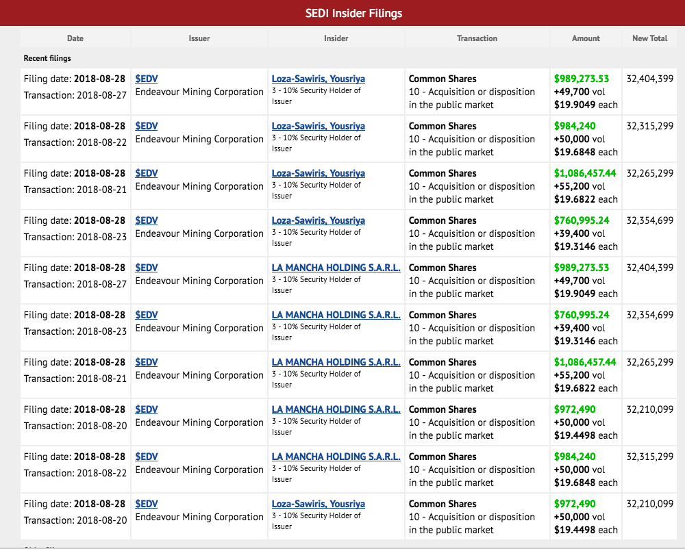Select $972,490 amount in Loza-Sawiris row

click(x=575, y=504)
